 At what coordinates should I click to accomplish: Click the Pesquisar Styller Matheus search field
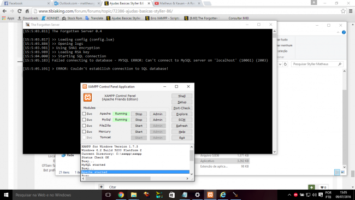point(317,64)
